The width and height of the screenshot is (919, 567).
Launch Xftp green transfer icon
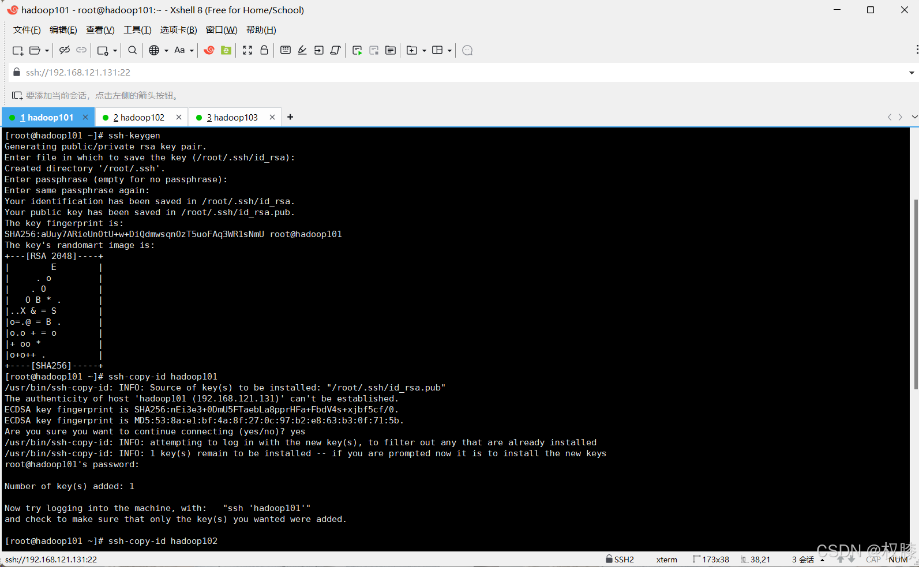pyautogui.click(x=226, y=50)
